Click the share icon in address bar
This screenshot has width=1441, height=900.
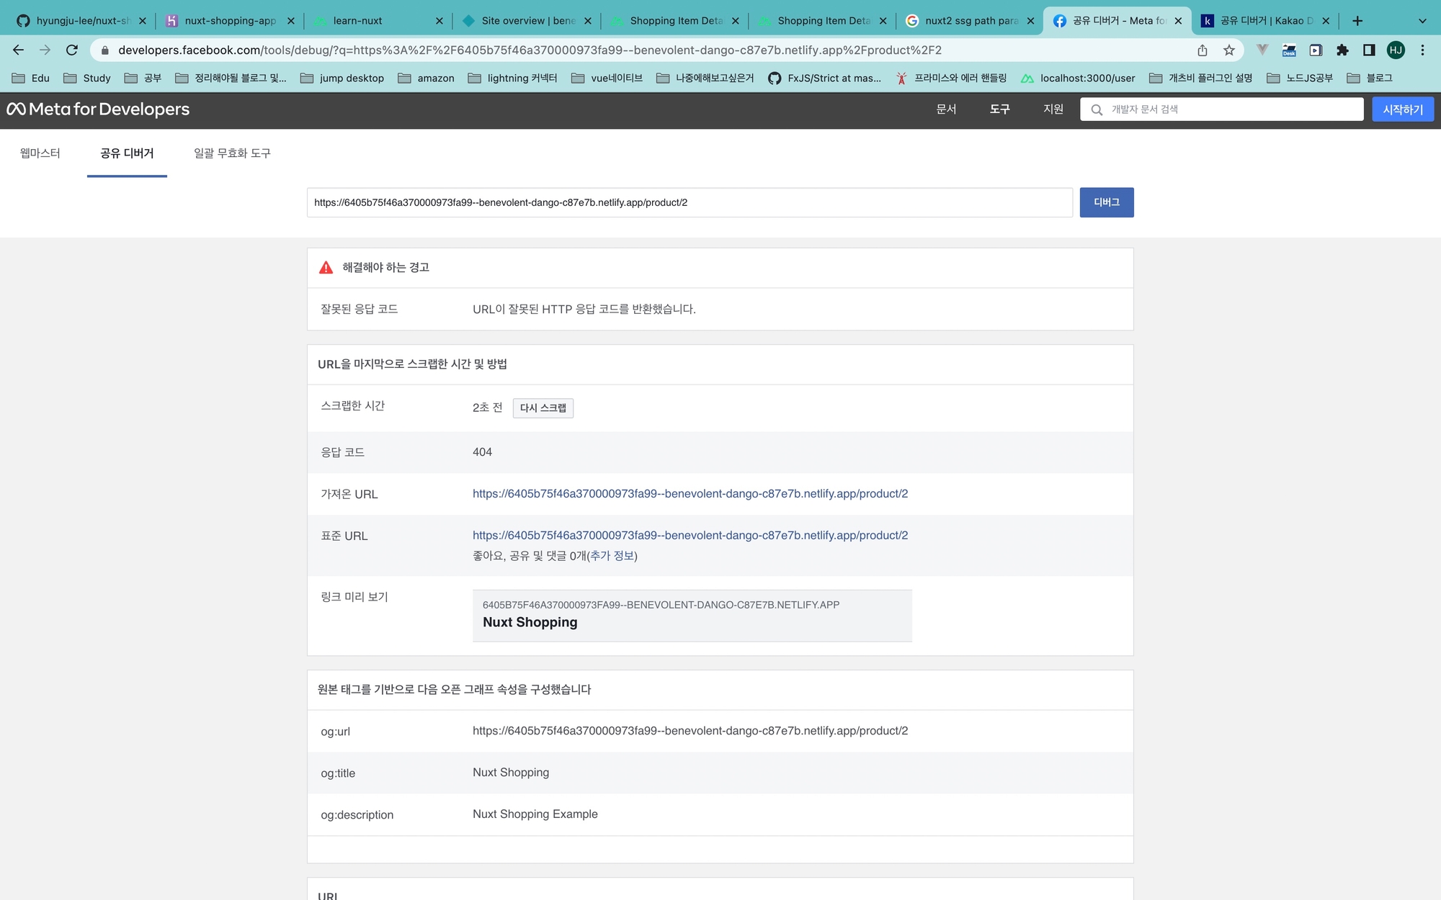1203,50
